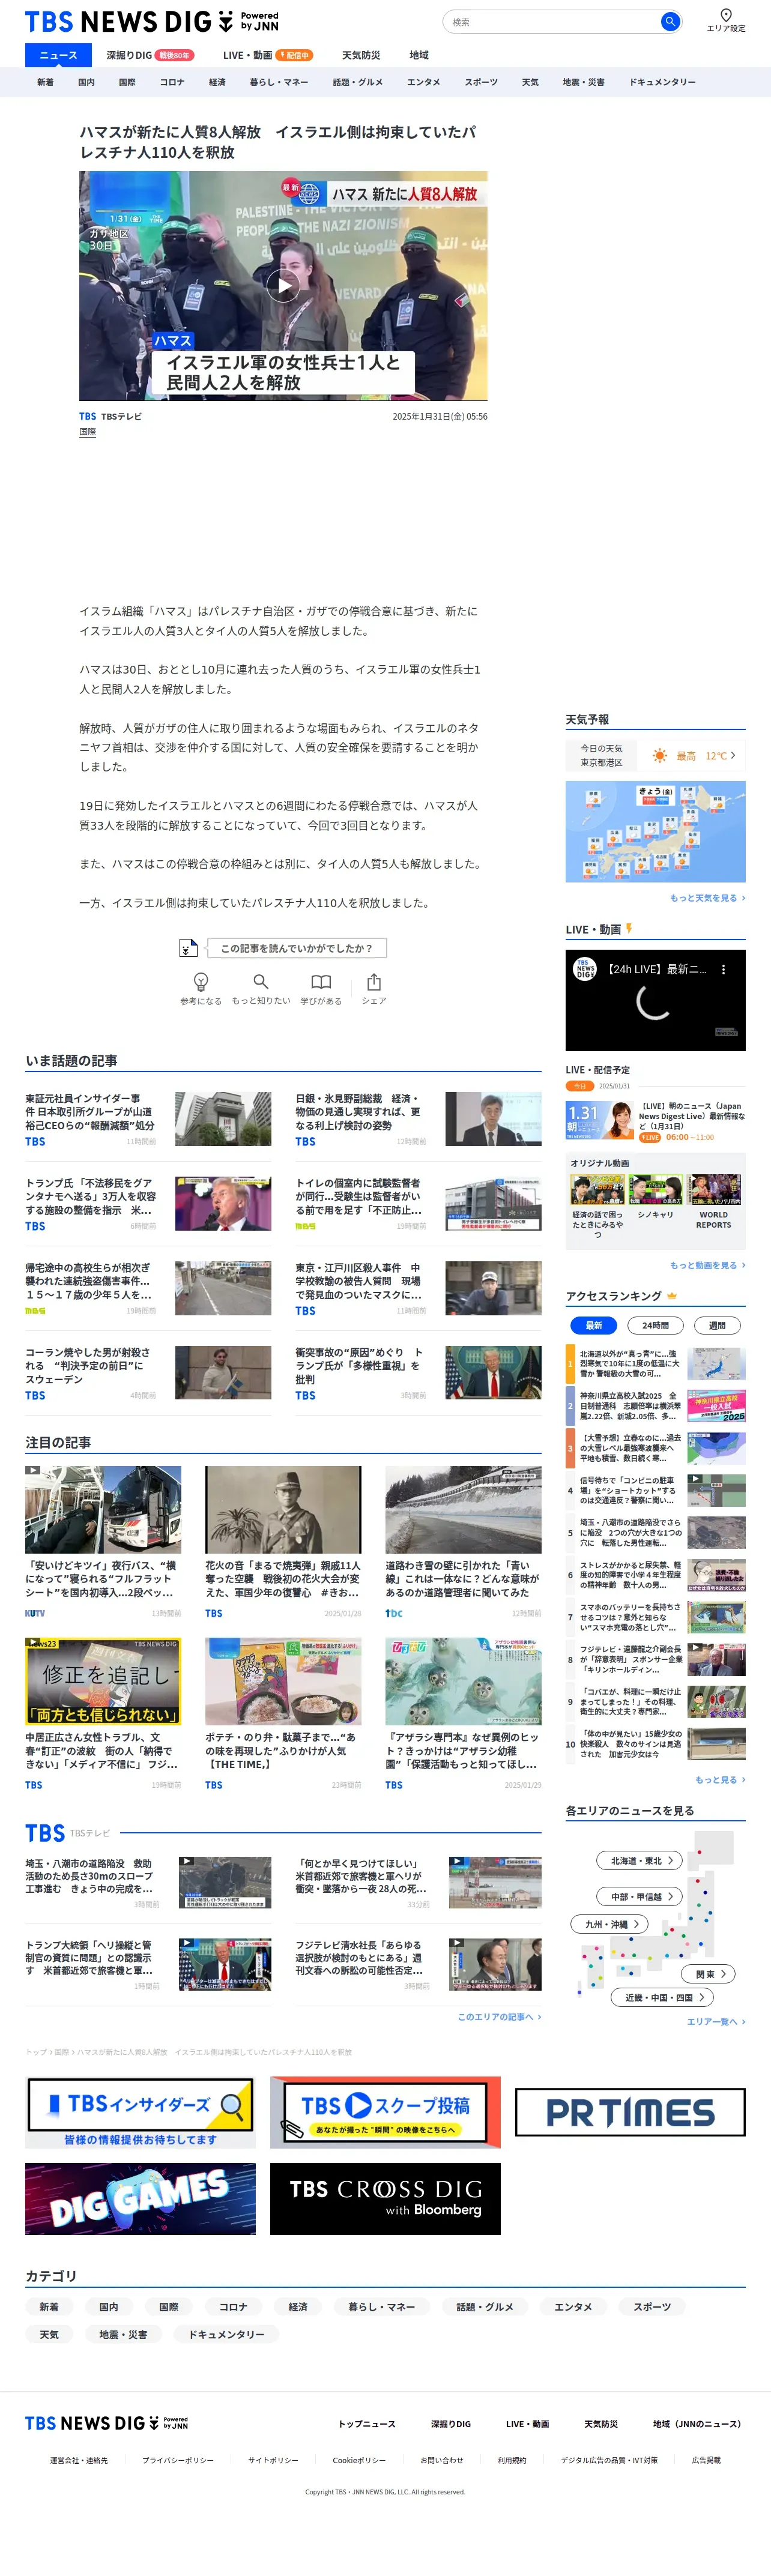771x2576 pixels.
Task: Open 国内 in the top category bar
Action: pyautogui.click(x=86, y=82)
